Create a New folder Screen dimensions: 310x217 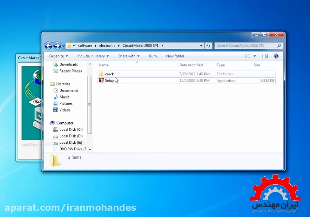[x=175, y=56]
